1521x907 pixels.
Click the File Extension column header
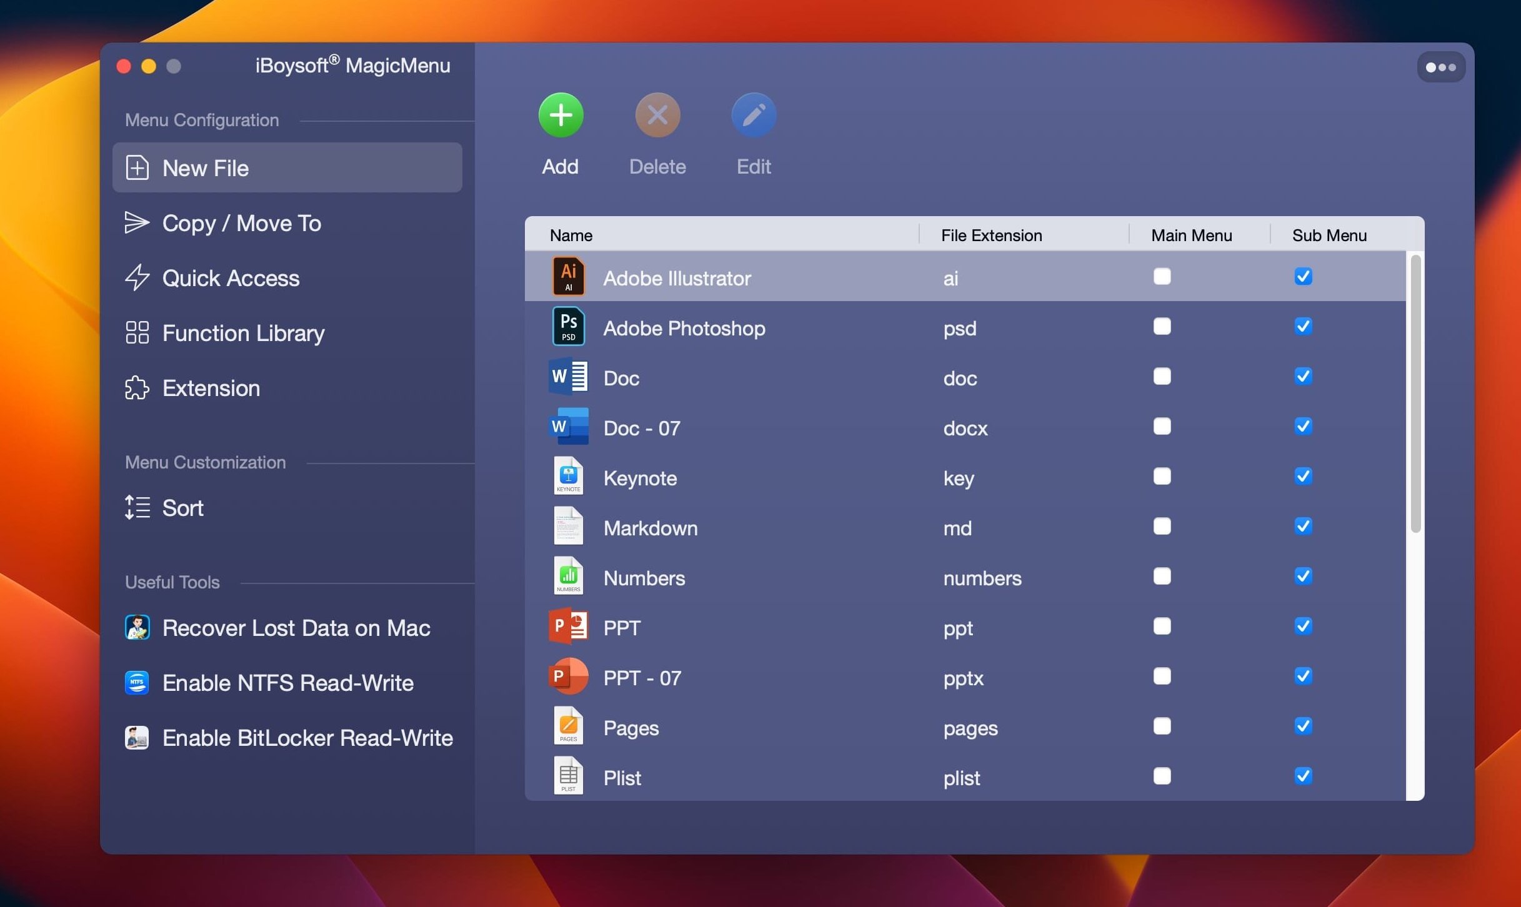(992, 235)
